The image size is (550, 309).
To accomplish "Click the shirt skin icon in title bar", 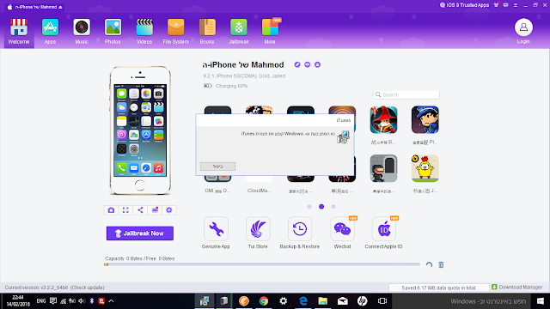I will coord(497,5).
